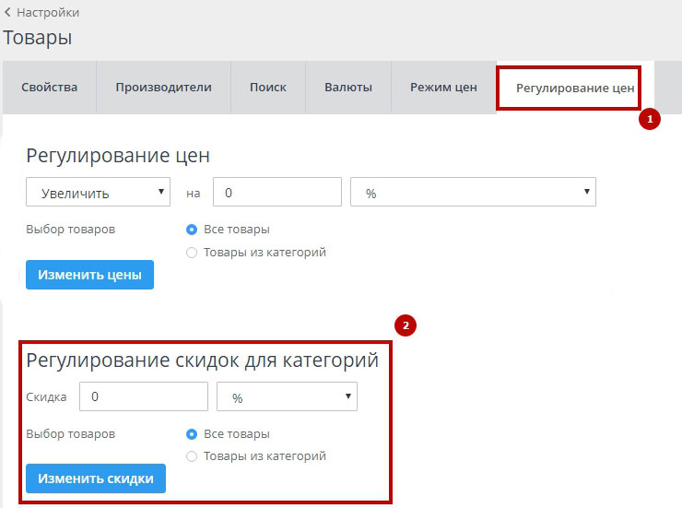
Task: Open the Свойства tab
Action: [x=50, y=88]
